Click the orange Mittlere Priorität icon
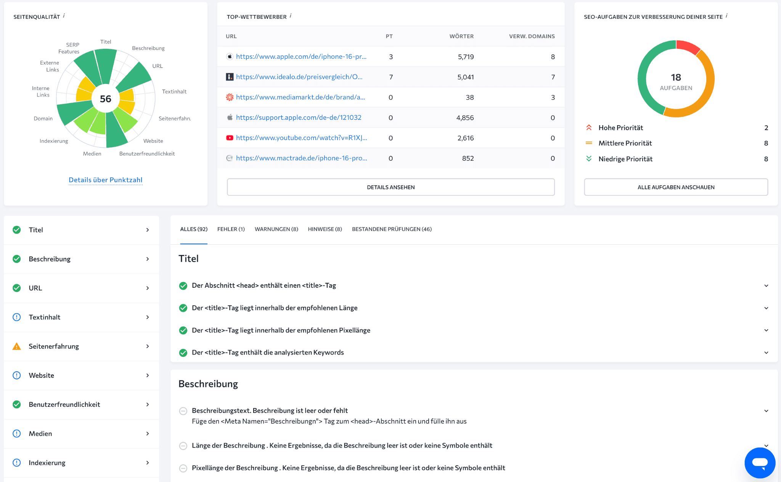The height and width of the screenshot is (482, 781). (x=589, y=143)
